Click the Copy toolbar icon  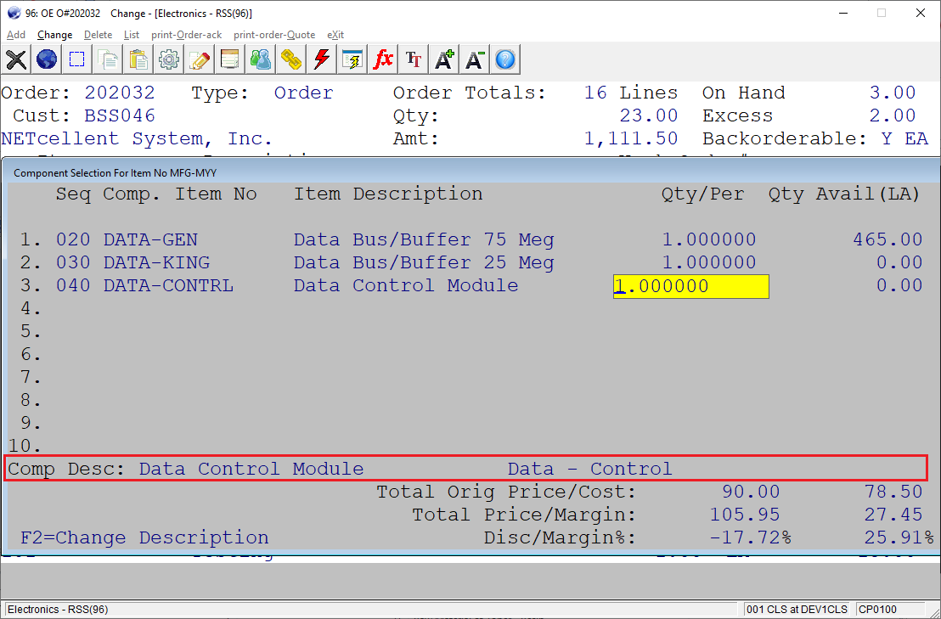108,59
